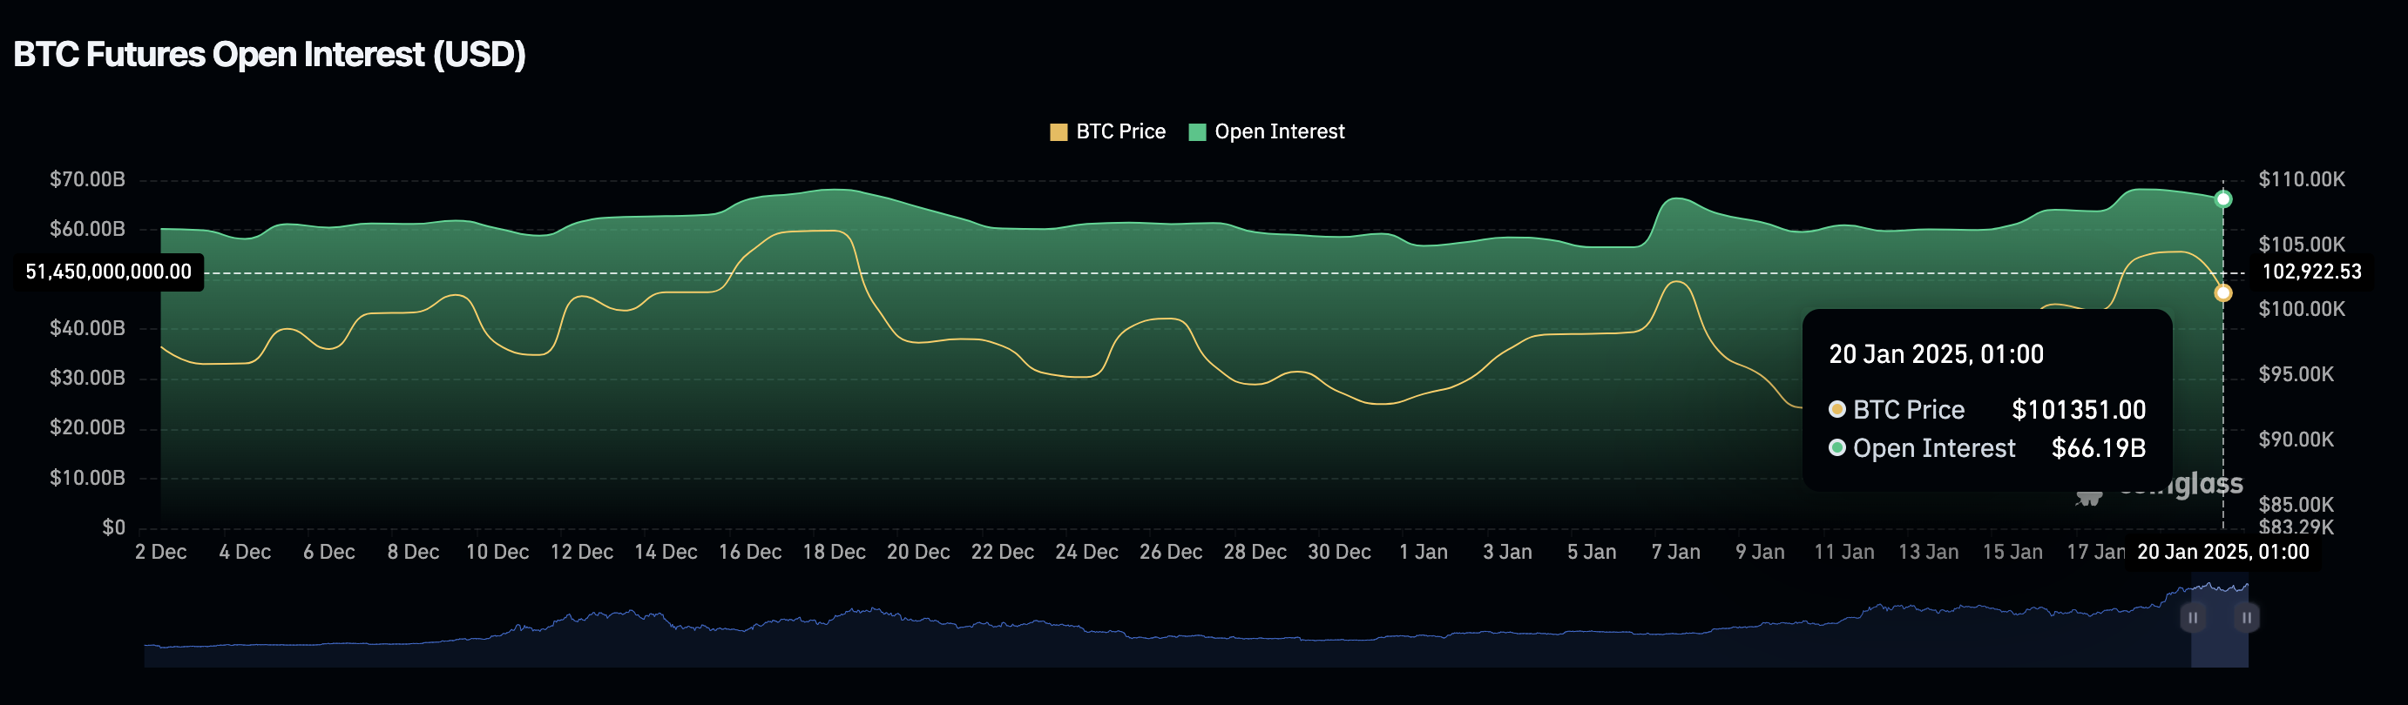Click the 24 Dec date label
This screenshot has width=2408, height=705.
pyautogui.click(x=1086, y=552)
